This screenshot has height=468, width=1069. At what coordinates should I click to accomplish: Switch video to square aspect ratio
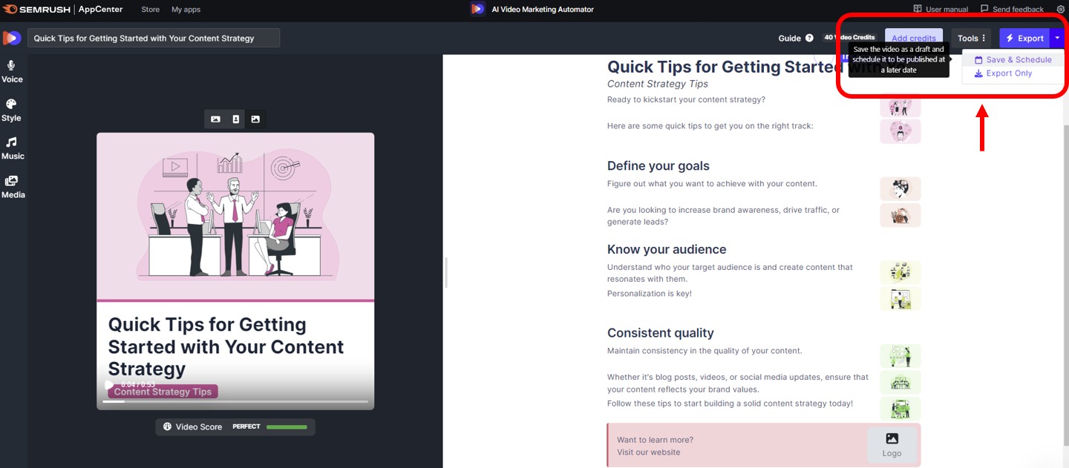click(255, 119)
